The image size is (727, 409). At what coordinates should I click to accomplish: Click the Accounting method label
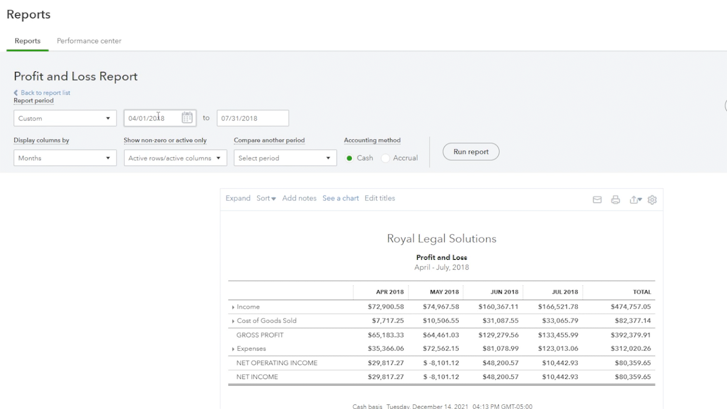click(372, 140)
